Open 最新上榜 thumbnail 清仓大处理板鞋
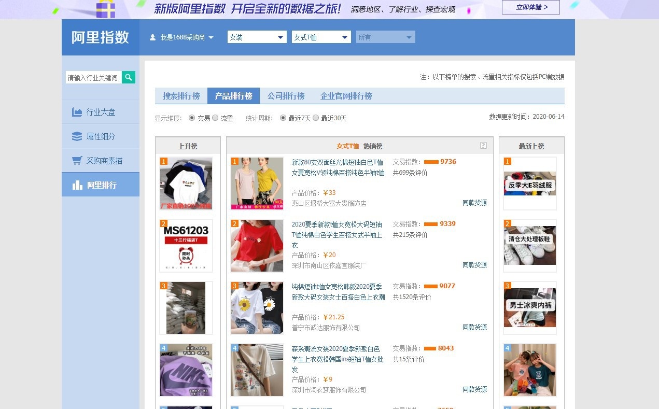This screenshot has height=409, width=659. (x=530, y=246)
